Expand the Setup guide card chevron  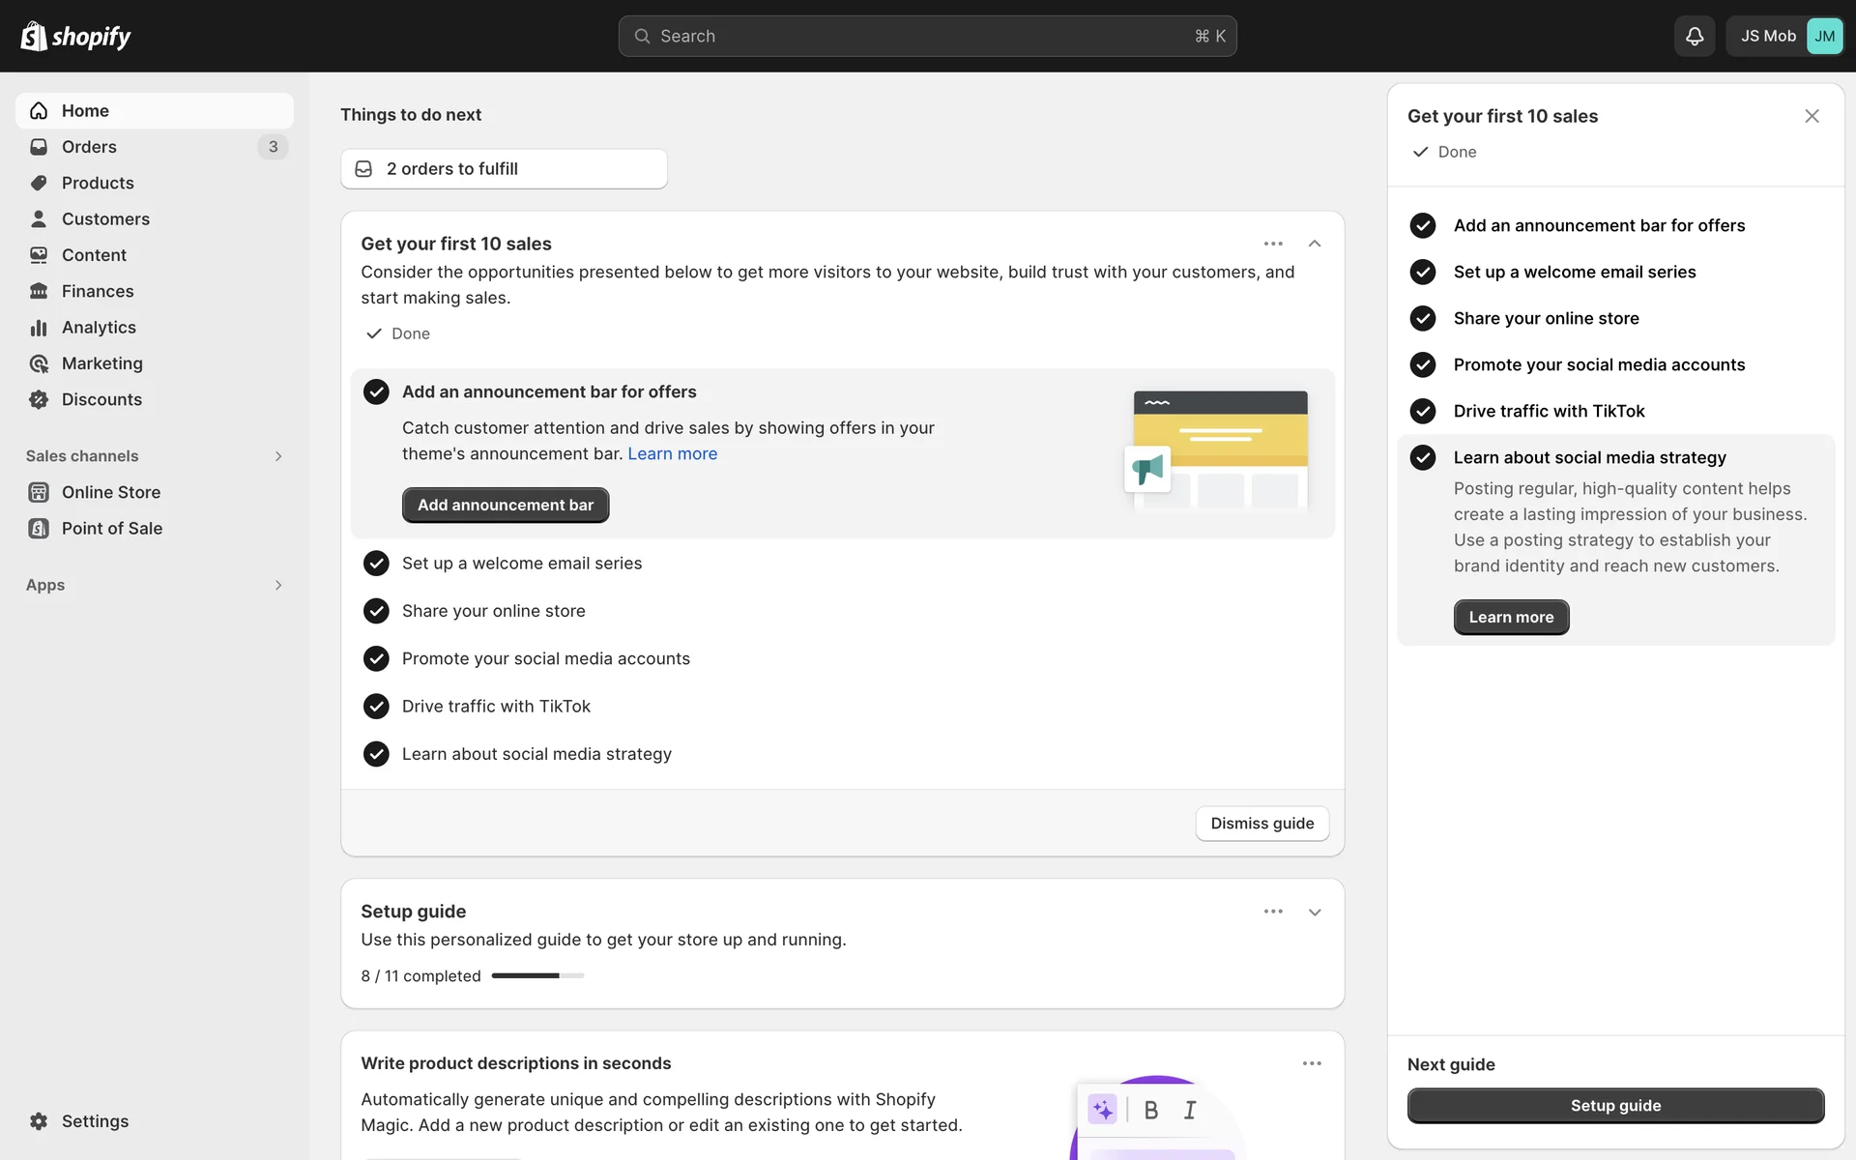click(1314, 913)
